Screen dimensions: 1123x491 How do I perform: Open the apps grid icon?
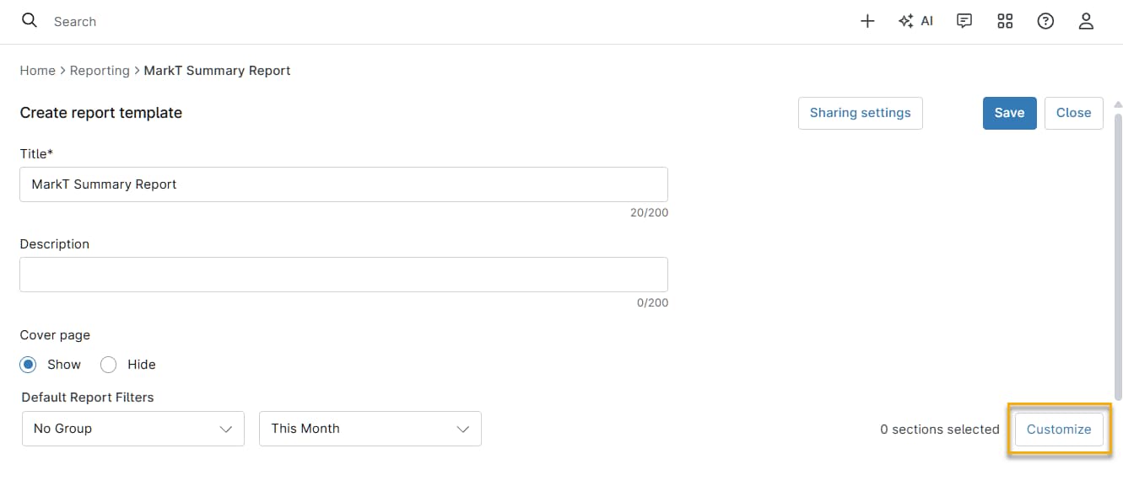[x=1005, y=21]
